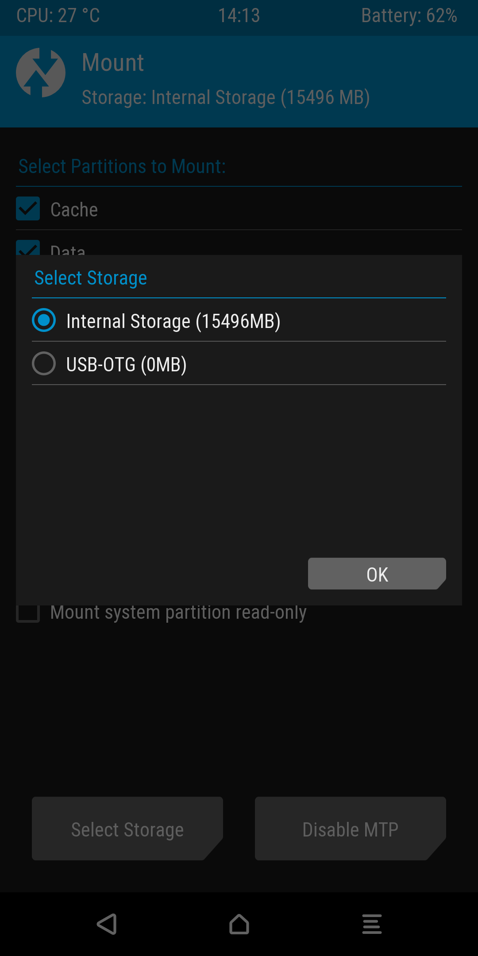The height and width of the screenshot is (956, 478).
Task: Tap the USB-OTG (0MB) list label
Action: pyautogui.click(x=127, y=365)
